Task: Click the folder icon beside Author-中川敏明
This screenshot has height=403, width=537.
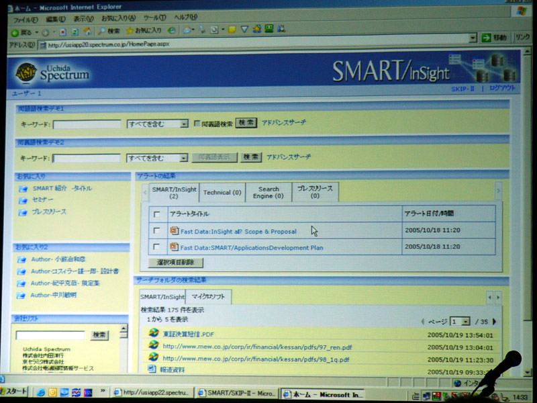Action: pyautogui.click(x=21, y=296)
